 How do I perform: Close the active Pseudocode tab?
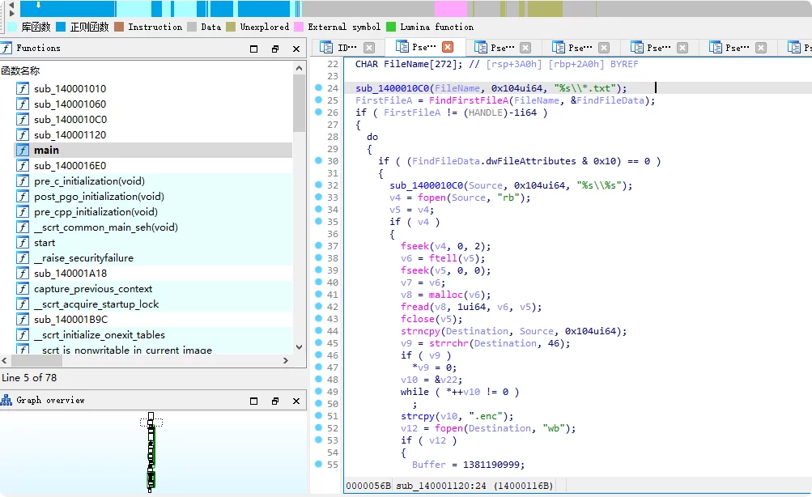448,48
